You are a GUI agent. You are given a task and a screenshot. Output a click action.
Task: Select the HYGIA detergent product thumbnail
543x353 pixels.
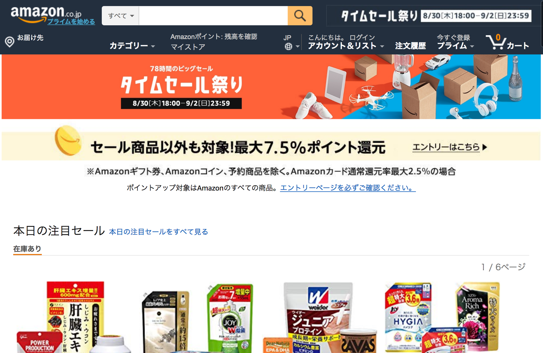point(408,318)
